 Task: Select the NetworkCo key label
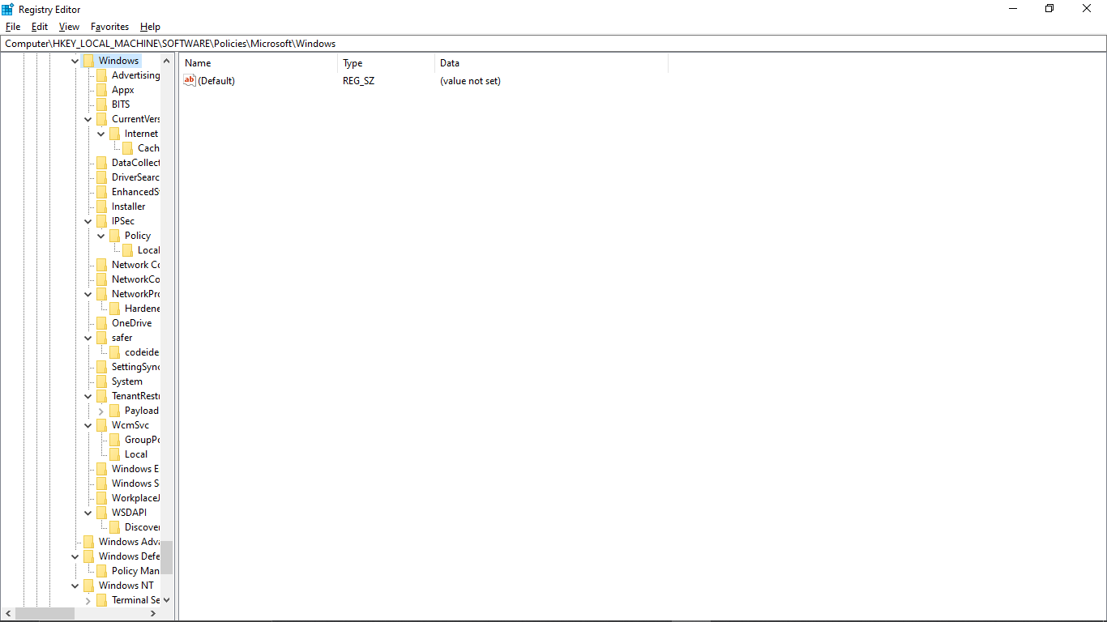[x=135, y=279]
